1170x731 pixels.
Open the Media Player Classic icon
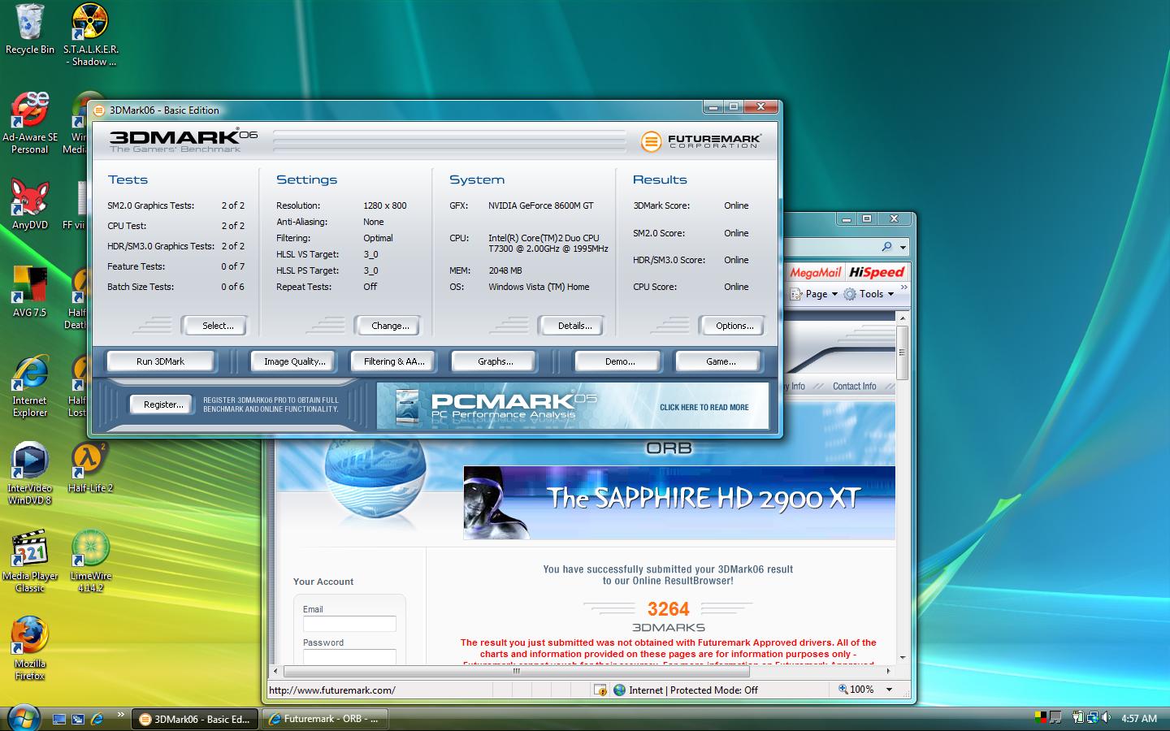coord(30,561)
